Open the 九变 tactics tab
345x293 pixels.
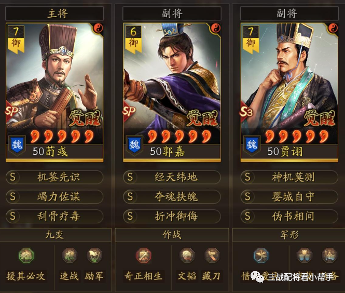pyautogui.click(x=55, y=235)
